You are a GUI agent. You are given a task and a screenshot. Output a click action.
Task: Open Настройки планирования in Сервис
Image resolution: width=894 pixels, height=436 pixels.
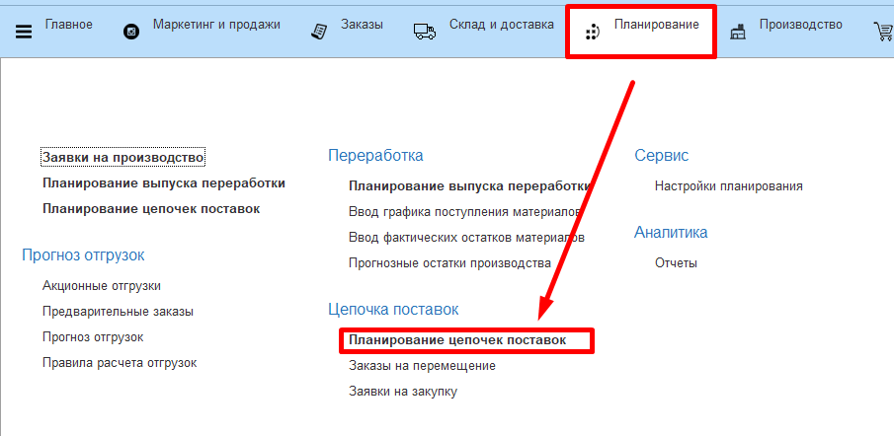(728, 186)
